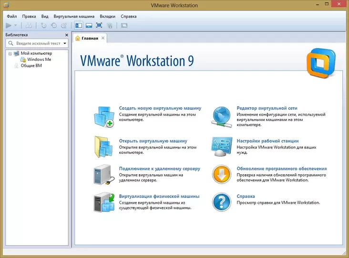Open the library search filter dropdown arrow
Screen dimensions: 349x258
65,43
